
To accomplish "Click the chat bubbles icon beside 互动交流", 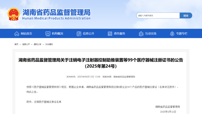I will pos(141,34).
